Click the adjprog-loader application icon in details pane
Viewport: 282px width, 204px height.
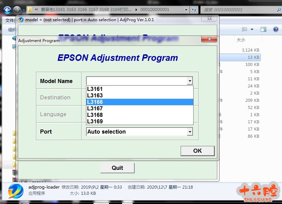coord(16,190)
